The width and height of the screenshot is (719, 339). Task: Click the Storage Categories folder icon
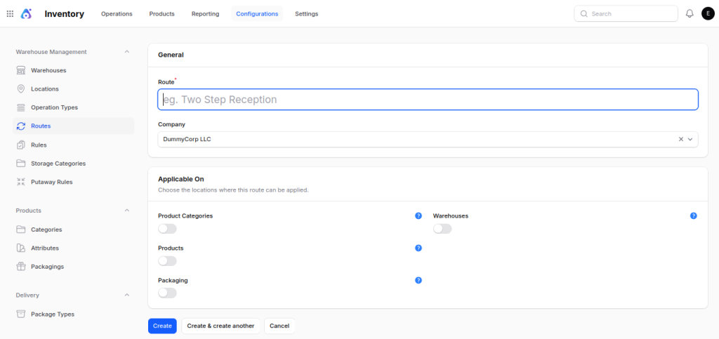tap(20, 164)
